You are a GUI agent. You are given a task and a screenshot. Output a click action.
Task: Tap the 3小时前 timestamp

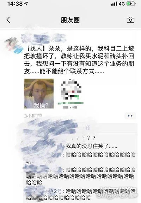(33, 116)
